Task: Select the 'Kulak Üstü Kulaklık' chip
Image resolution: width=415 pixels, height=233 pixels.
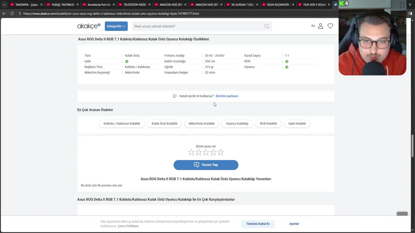Action: [164, 124]
